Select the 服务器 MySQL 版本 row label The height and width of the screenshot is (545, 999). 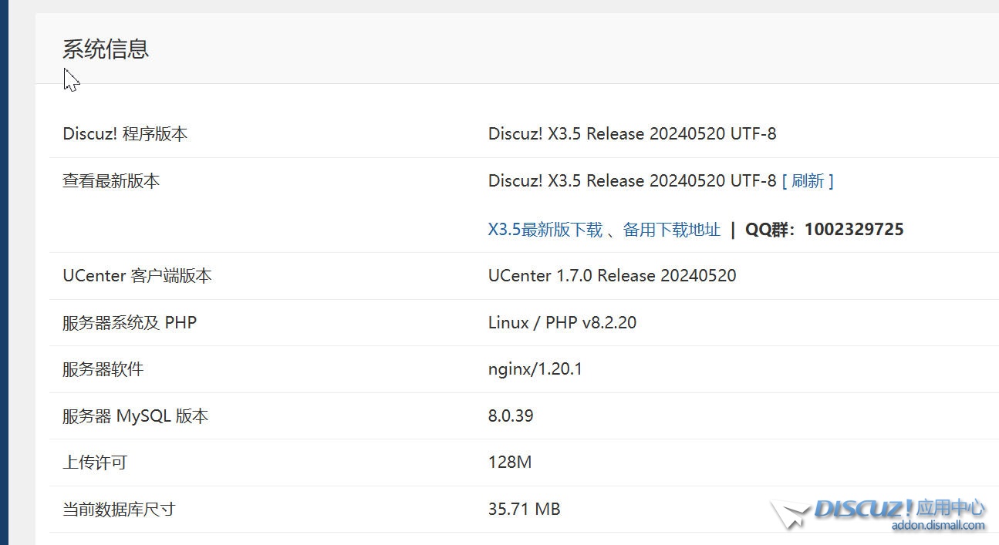click(135, 416)
